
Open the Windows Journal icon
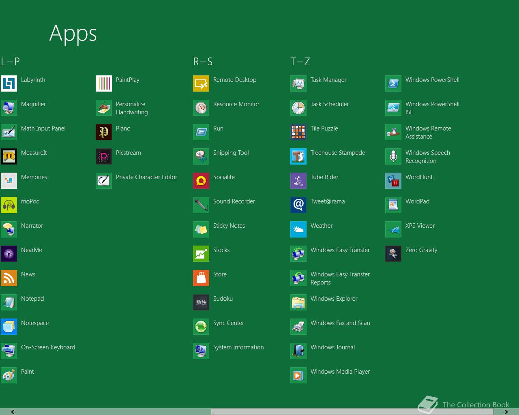tap(298, 351)
